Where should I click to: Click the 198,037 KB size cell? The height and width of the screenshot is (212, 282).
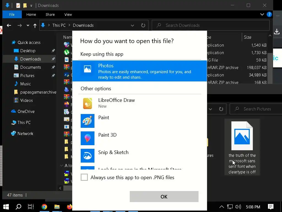256,68
